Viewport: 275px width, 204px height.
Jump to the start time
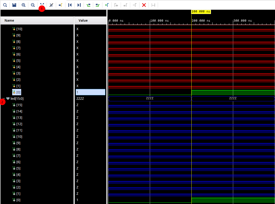pyautogui.click(x=70, y=5)
